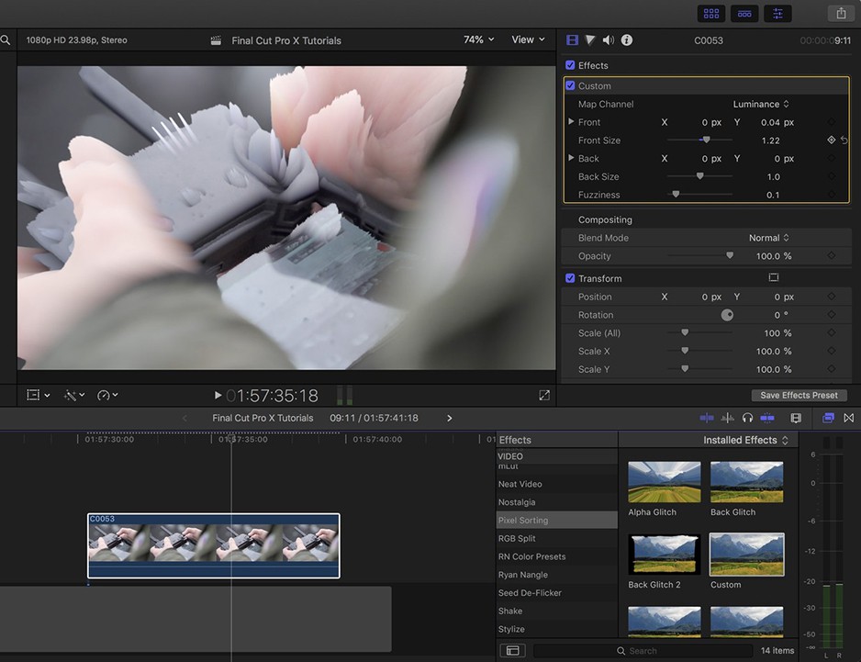Enter full screen viewer mode

[544, 396]
